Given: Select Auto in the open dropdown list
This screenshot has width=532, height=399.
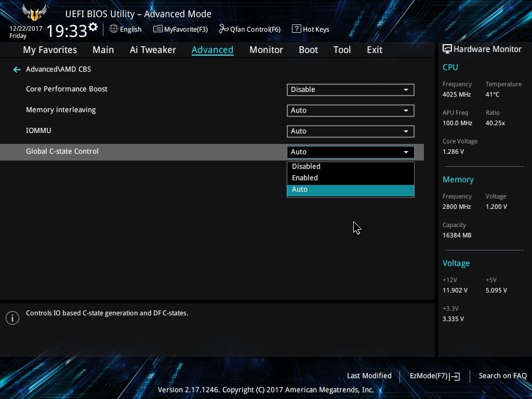Looking at the screenshot, I should [x=351, y=190].
